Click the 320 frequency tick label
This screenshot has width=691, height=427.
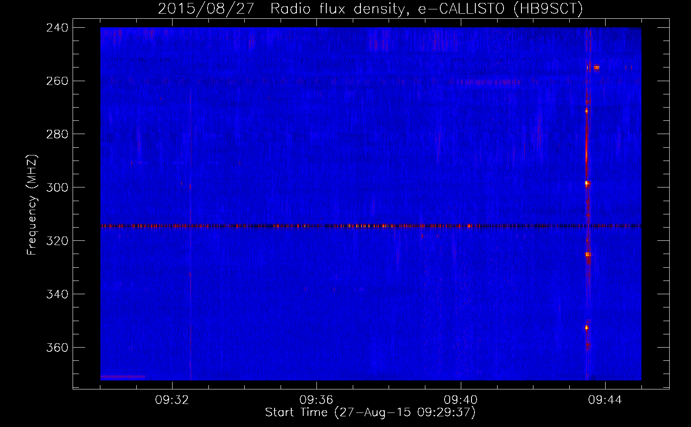(x=57, y=241)
